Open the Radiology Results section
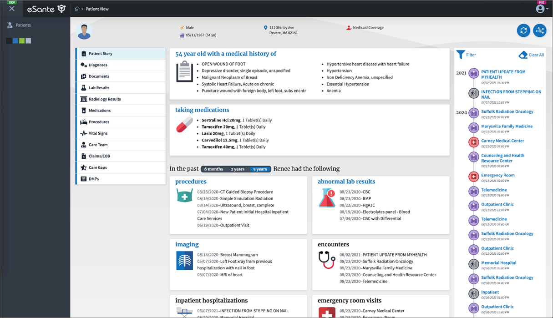The width and height of the screenshot is (553, 318). click(121, 99)
